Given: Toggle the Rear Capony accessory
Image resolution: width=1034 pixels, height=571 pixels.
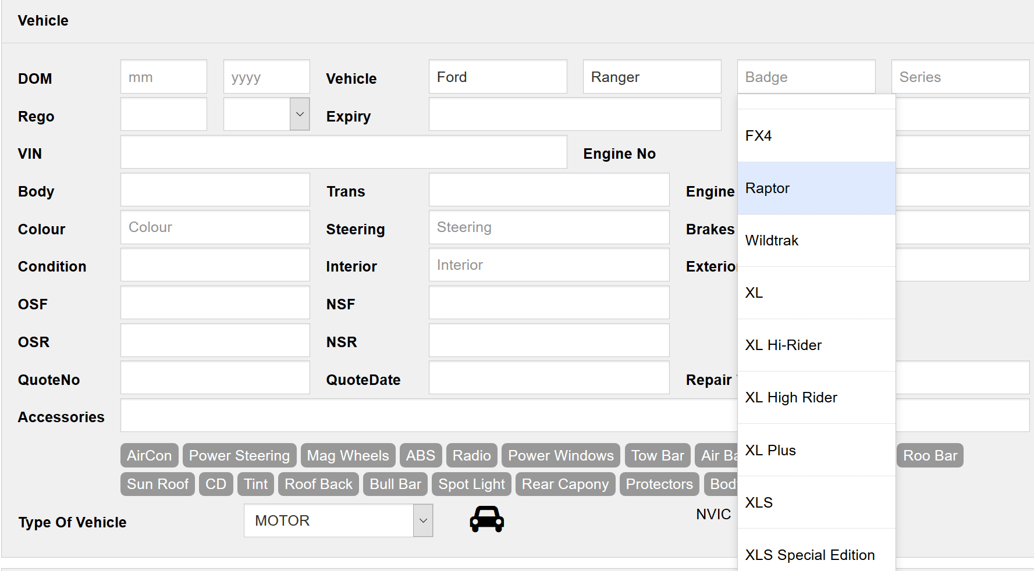Looking at the screenshot, I should pos(565,484).
